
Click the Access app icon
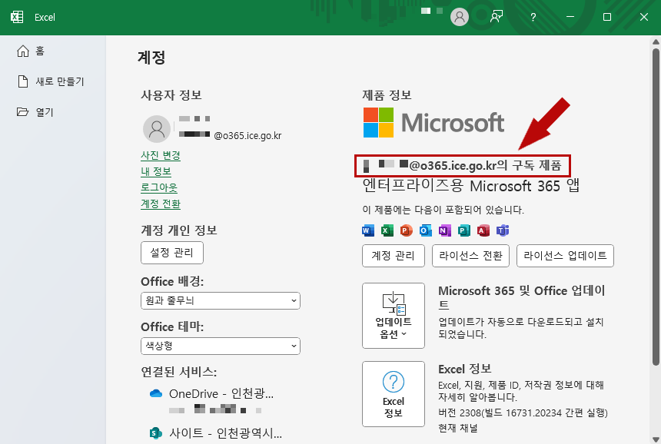coord(483,230)
